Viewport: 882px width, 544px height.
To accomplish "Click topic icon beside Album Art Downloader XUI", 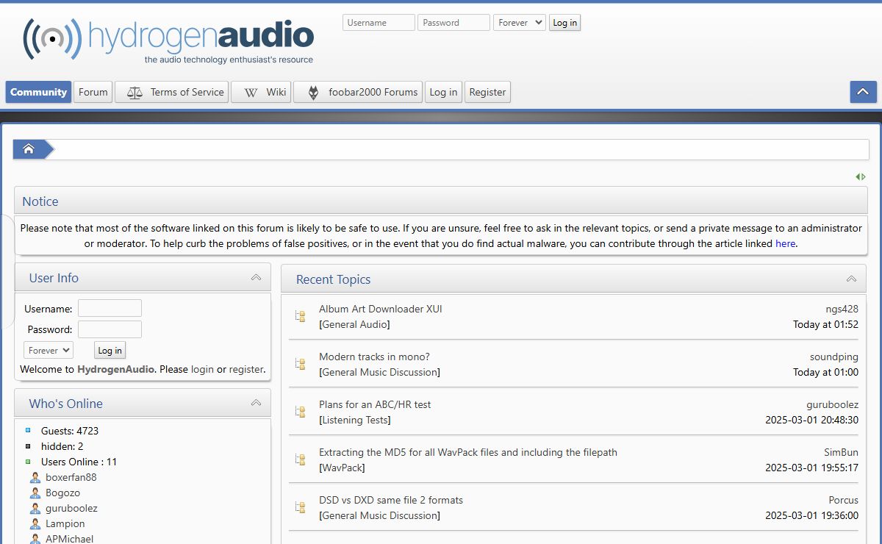I will click(x=300, y=316).
